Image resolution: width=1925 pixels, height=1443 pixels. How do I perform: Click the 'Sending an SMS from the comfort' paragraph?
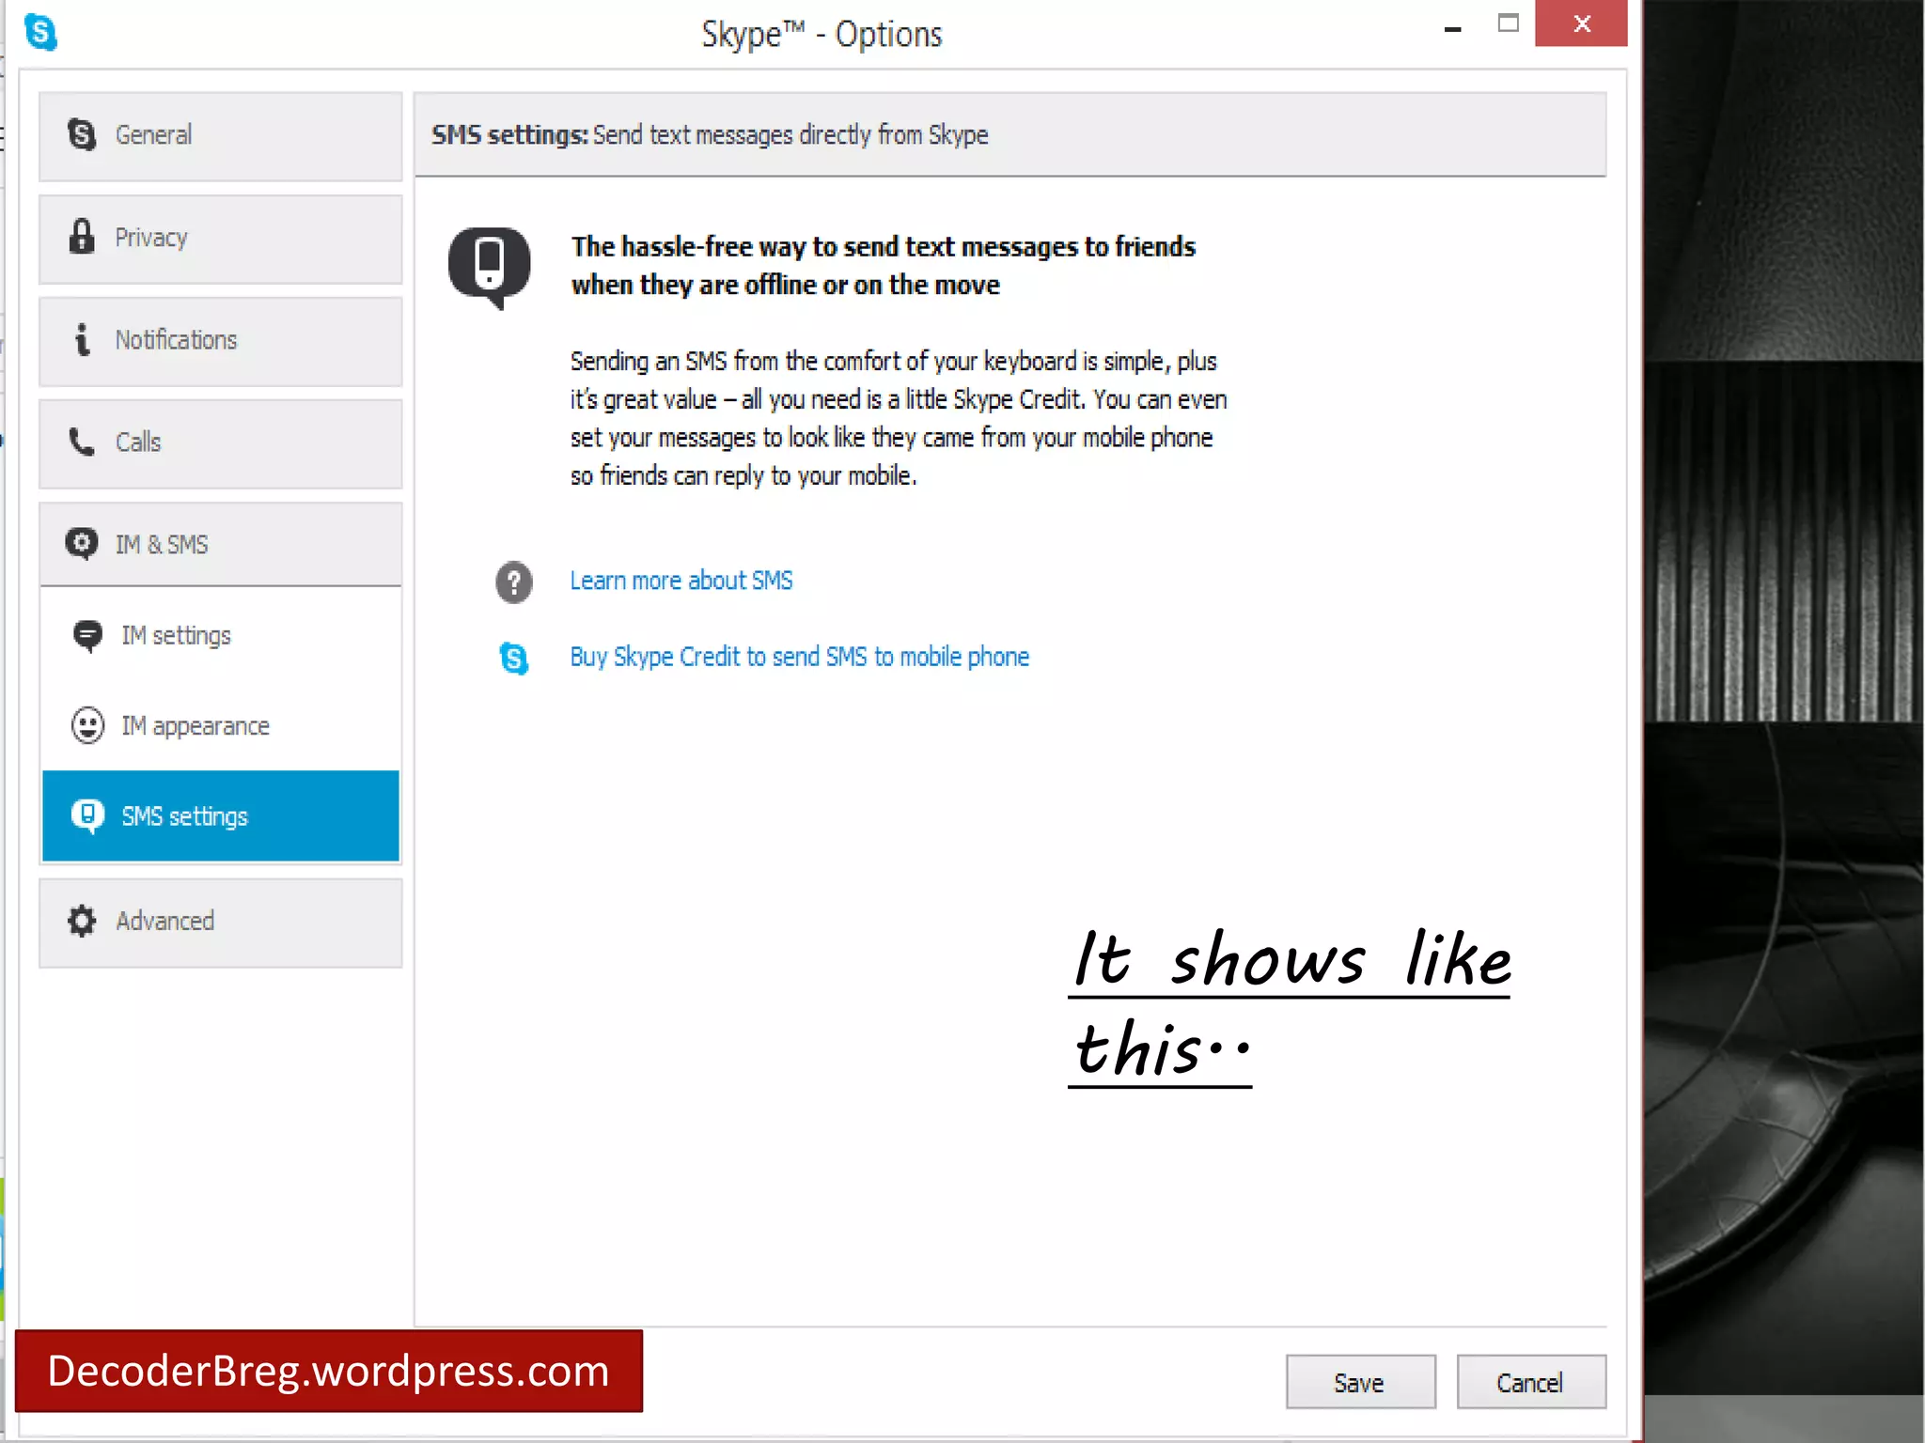point(899,419)
